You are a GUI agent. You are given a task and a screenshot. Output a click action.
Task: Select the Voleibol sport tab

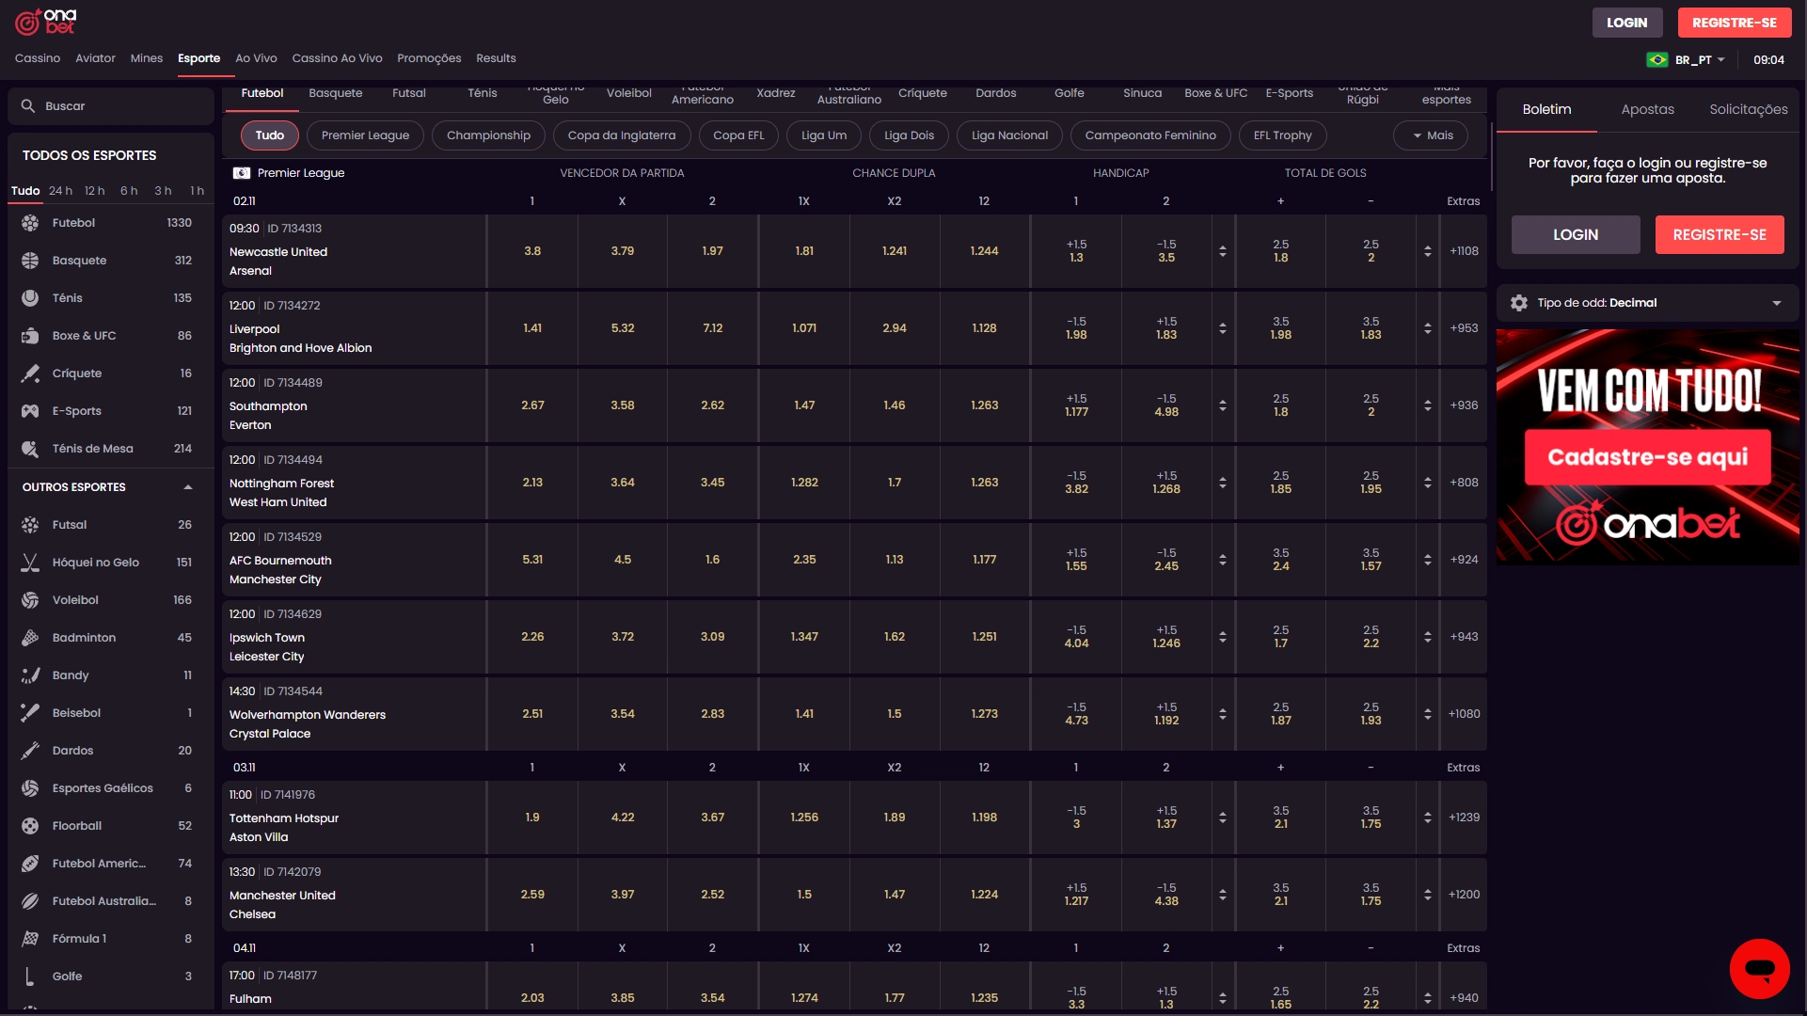(628, 93)
